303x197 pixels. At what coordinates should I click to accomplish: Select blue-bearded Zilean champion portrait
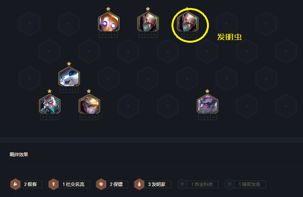tap(50, 104)
